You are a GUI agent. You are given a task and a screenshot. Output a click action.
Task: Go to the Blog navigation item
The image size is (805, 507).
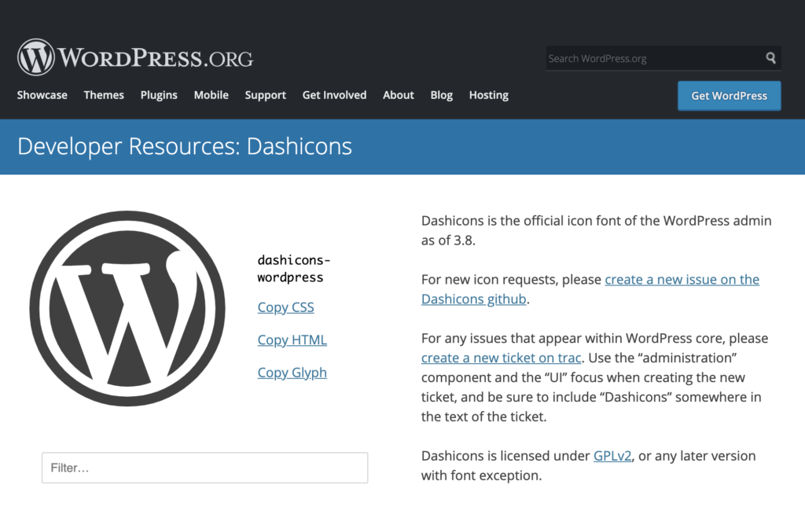click(442, 95)
